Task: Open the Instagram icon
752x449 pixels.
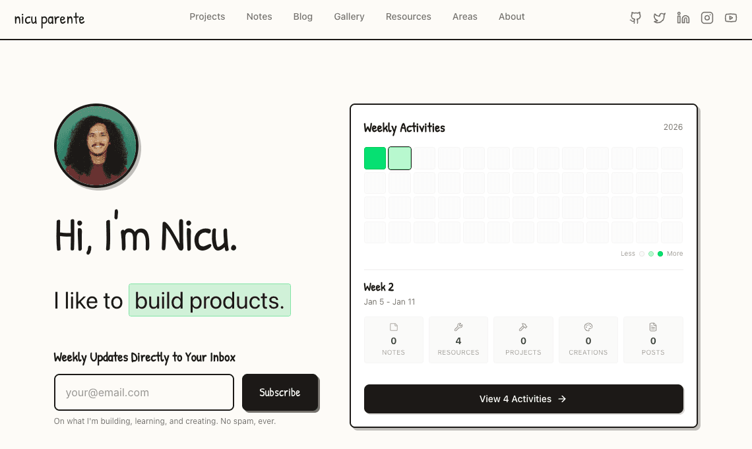Action: click(706, 18)
